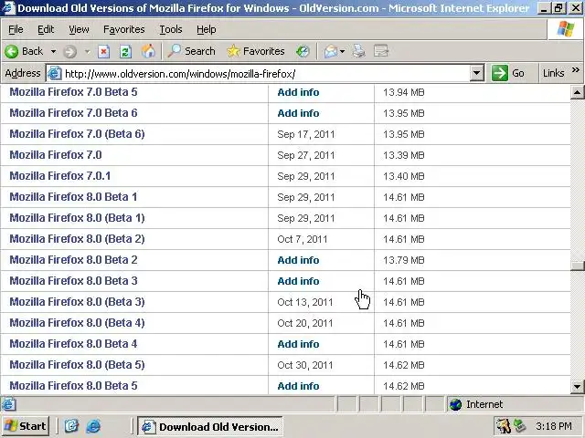Open Mozilla Firefox 8.0 (Beta 4) link
Image resolution: width=585 pixels, height=438 pixels.
pos(77,322)
